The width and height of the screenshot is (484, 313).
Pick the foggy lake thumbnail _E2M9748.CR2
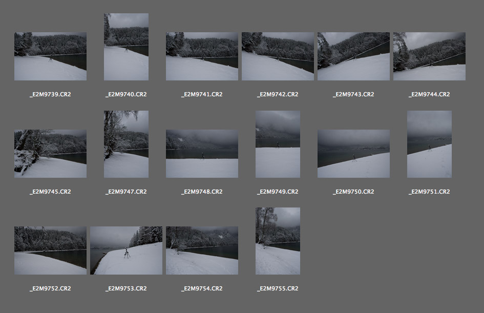click(x=202, y=154)
